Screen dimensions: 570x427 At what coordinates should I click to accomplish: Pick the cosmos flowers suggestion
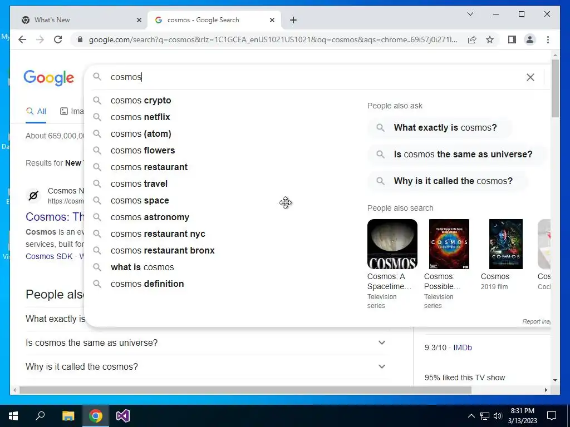coord(142,150)
